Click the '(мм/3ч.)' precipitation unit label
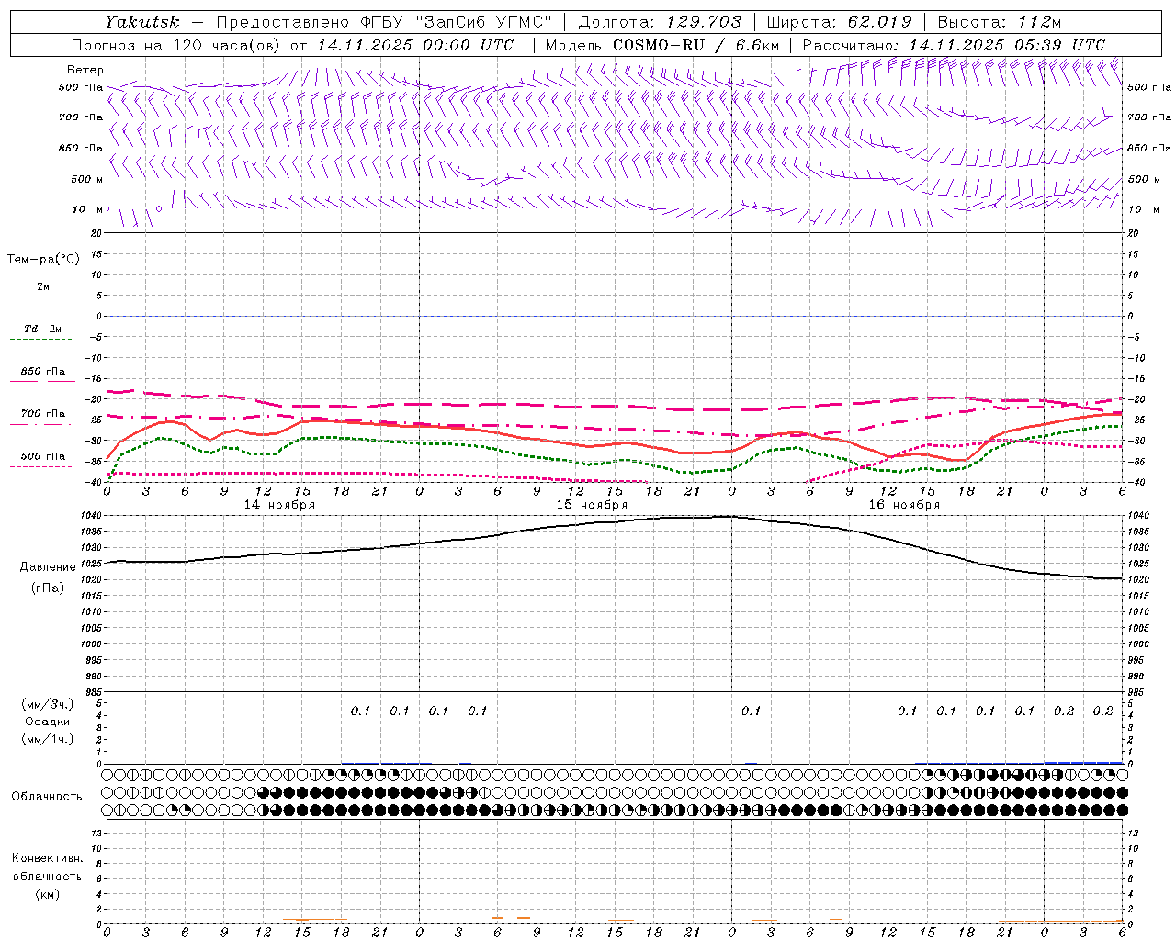Viewport: 1176px width, 940px height. (x=48, y=704)
